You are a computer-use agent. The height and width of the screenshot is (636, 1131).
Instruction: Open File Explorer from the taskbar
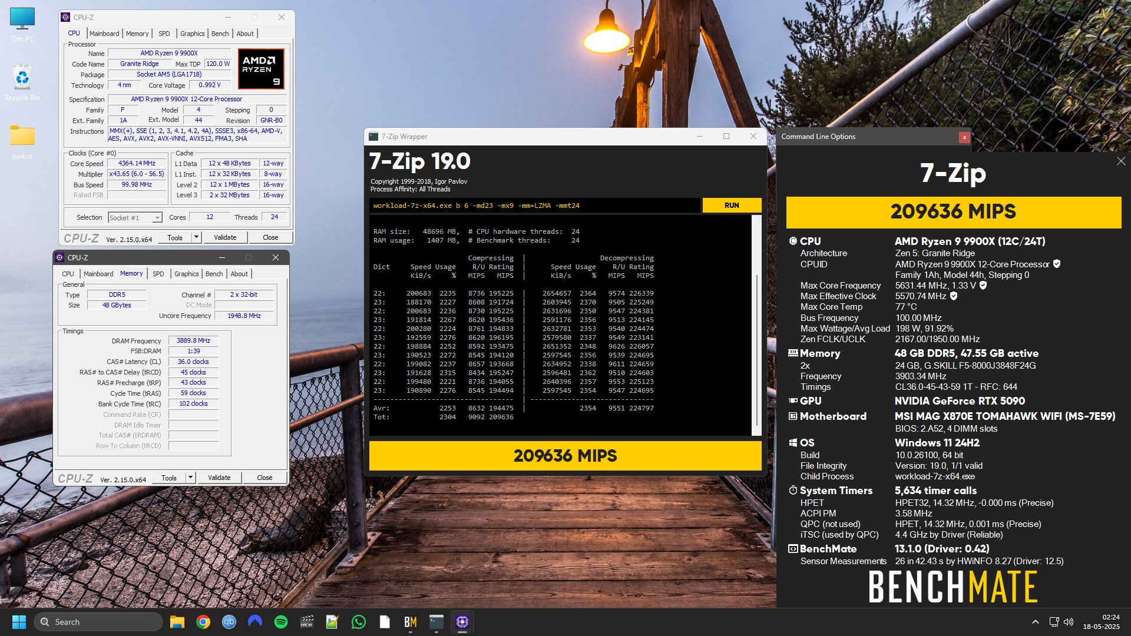(177, 622)
